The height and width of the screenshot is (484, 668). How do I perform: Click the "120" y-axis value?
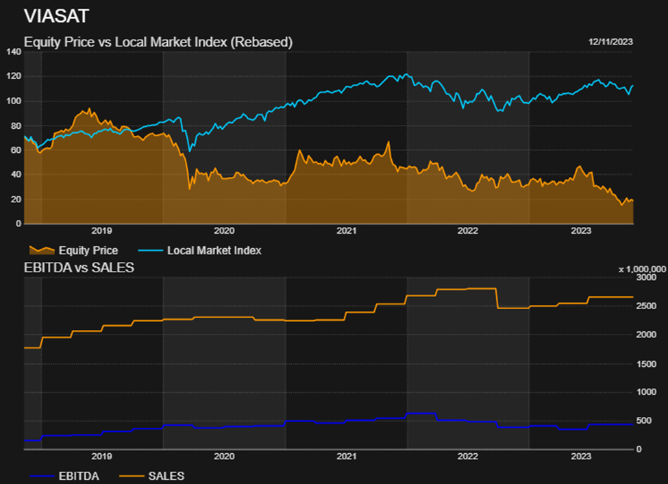coord(14,76)
